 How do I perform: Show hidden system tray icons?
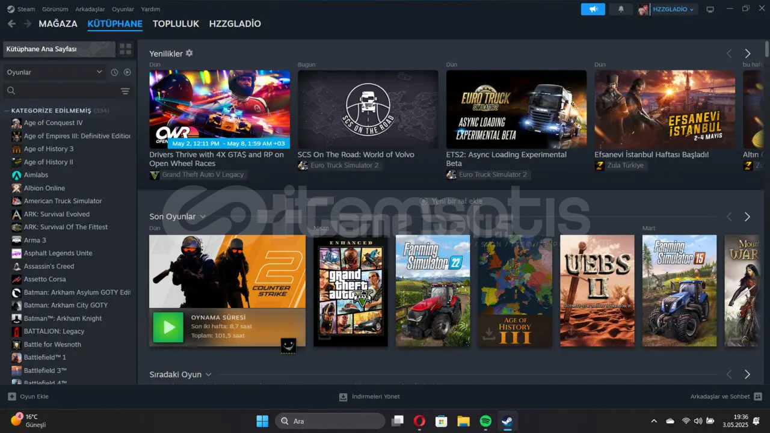(x=654, y=421)
